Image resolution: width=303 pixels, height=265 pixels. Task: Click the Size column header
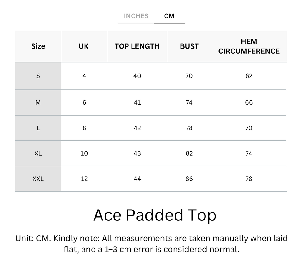pyautogui.click(x=38, y=46)
